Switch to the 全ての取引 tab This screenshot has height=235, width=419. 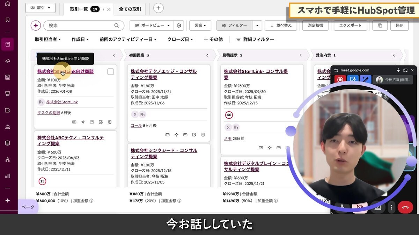click(130, 9)
